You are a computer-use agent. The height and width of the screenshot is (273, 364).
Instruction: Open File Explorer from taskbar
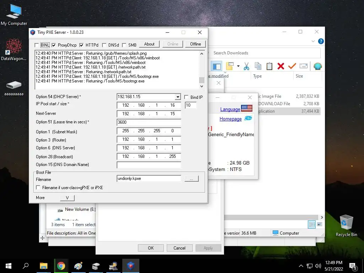coord(43,266)
